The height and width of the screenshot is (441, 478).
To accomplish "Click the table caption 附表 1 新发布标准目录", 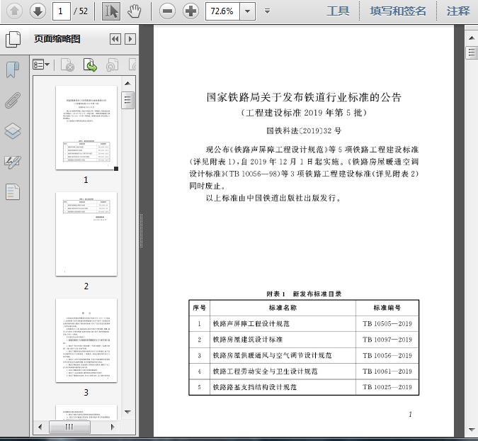I will (x=304, y=294).
